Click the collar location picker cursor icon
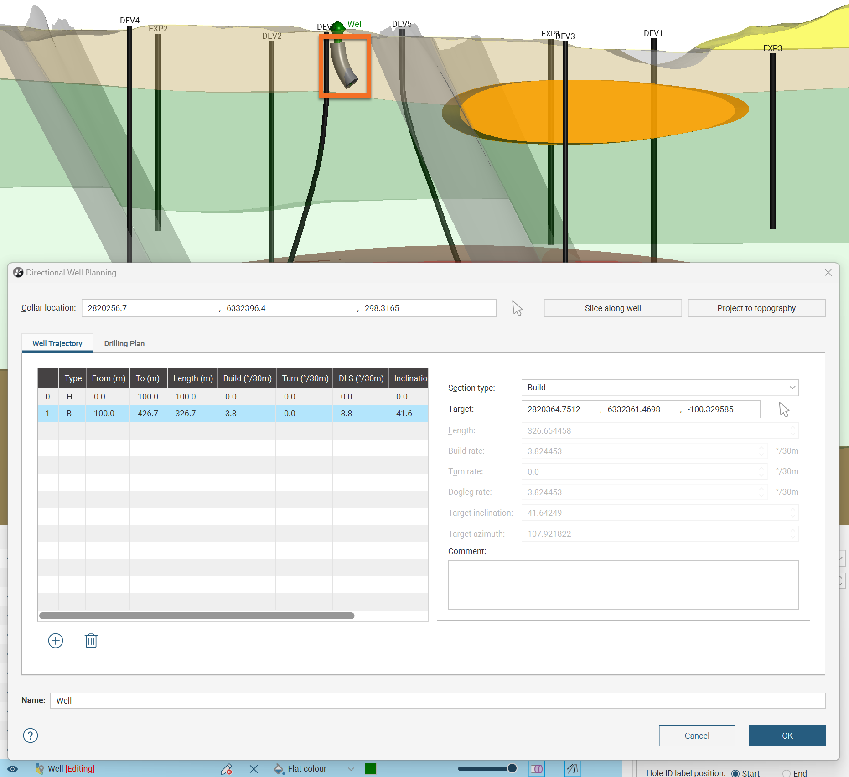The height and width of the screenshot is (777, 849). tap(517, 308)
